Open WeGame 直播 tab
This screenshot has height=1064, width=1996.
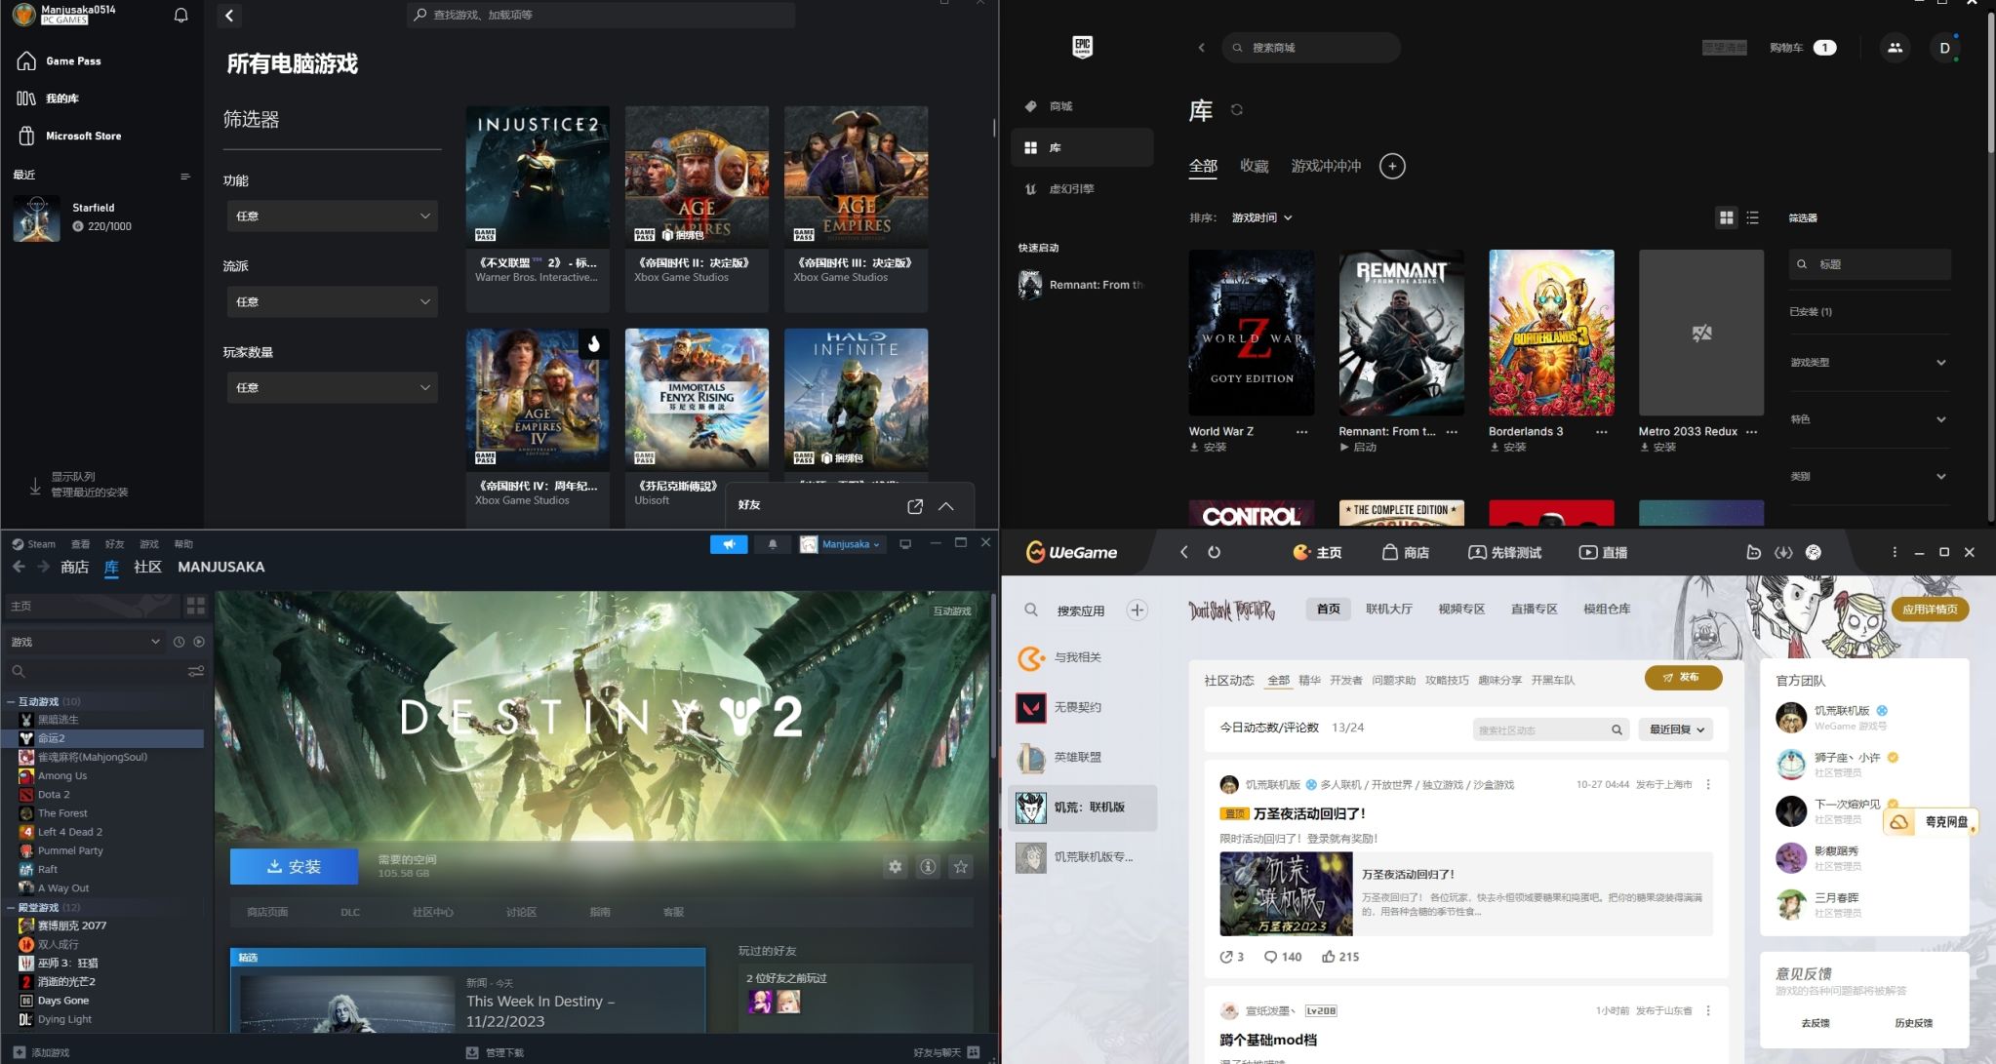[1603, 552]
